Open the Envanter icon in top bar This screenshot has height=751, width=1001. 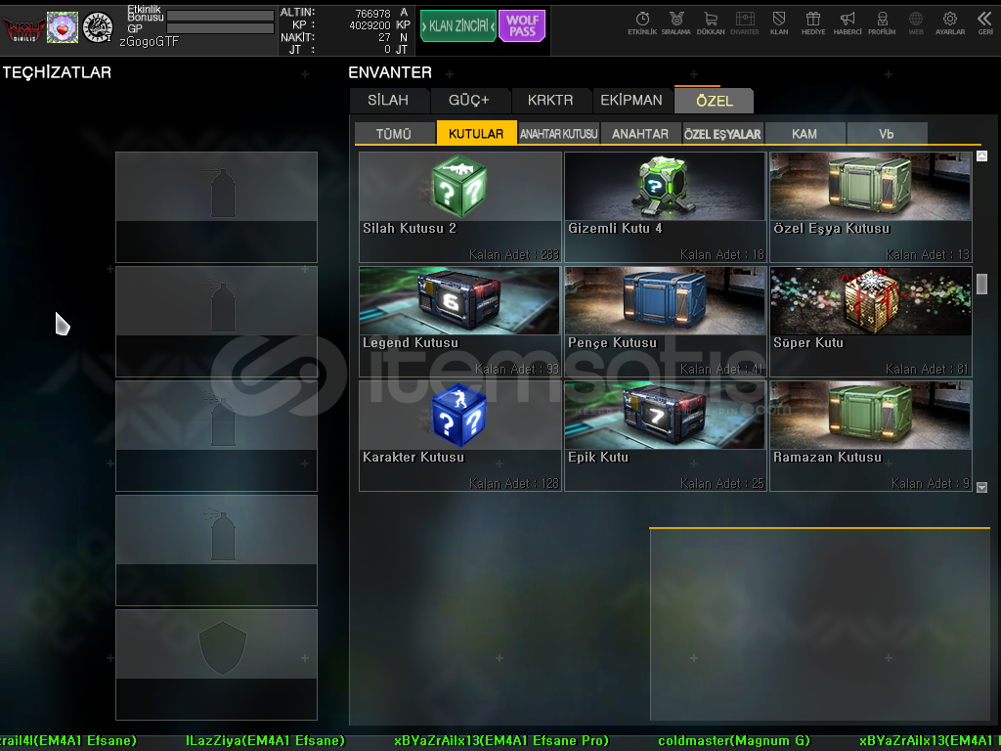(x=744, y=23)
